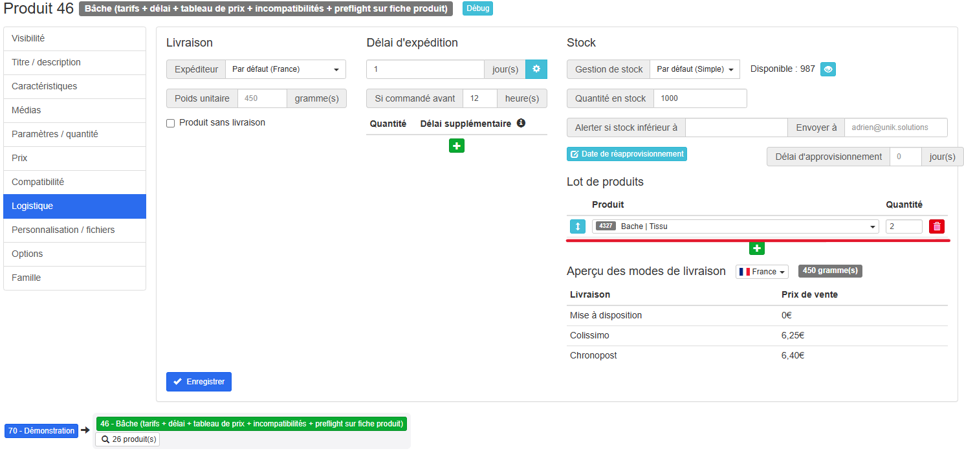Go to the Compatibilité section

74,182
